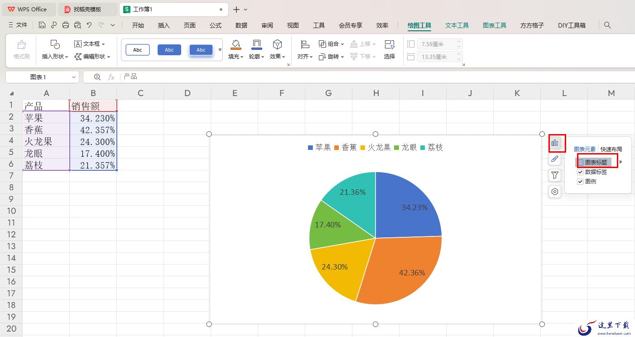The width and height of the screenshot is (635, 337).
Task: Click the chart filter funnel icon
Action: (555, 175)
